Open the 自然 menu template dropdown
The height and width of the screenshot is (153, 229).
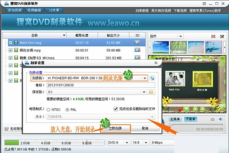(x=181, y=36)
